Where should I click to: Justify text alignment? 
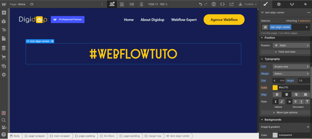pos(305,95)
